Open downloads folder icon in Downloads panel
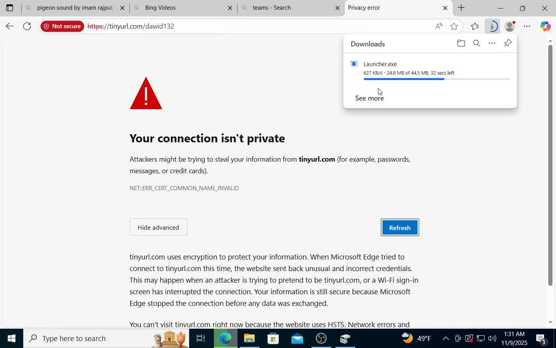Viewport: 556px width, 348px height. 461,43
